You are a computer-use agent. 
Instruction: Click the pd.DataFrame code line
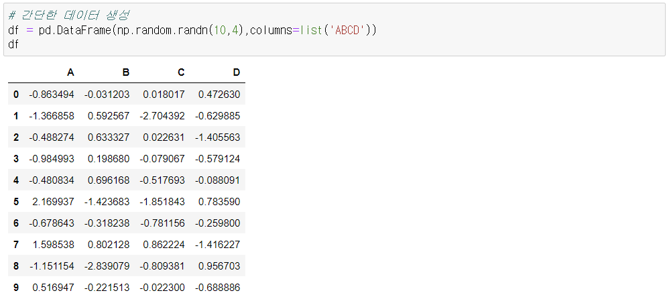click(x=192, y=30)
